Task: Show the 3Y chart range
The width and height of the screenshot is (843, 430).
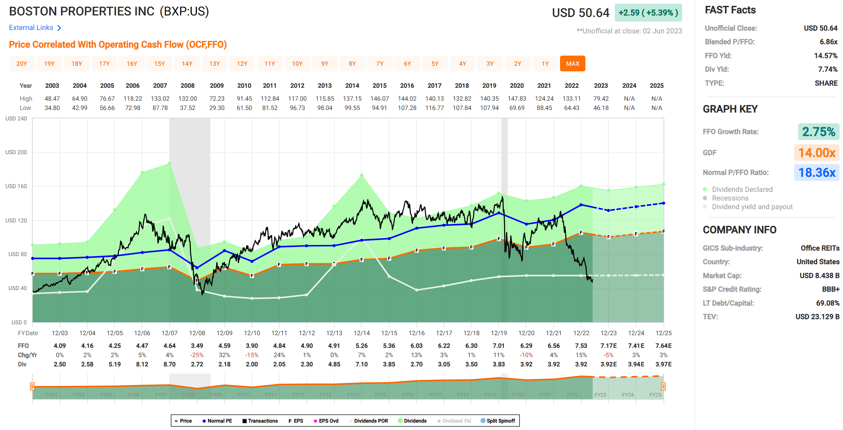Action: tap(490, 63)
